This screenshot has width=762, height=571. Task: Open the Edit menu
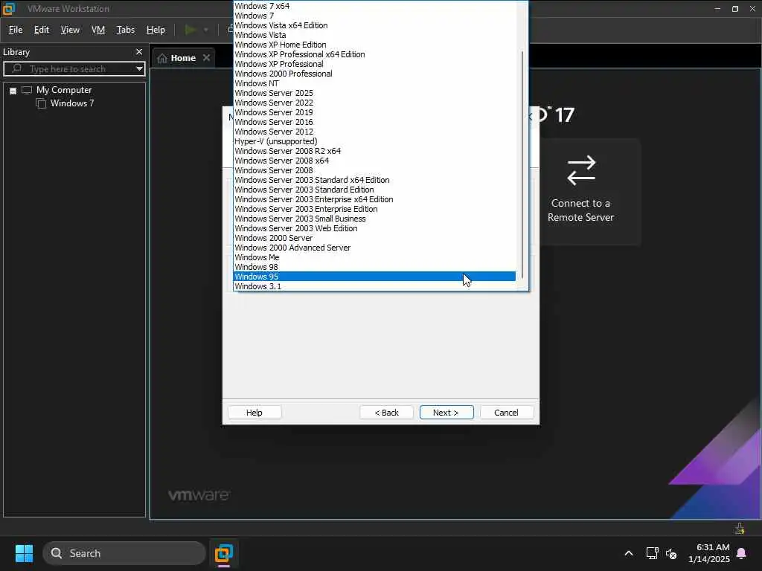[42, 30]
